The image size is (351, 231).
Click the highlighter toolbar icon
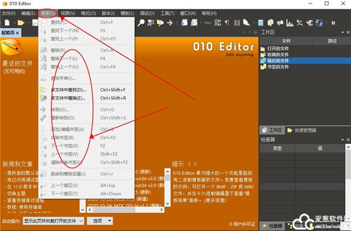click(246, 23)
